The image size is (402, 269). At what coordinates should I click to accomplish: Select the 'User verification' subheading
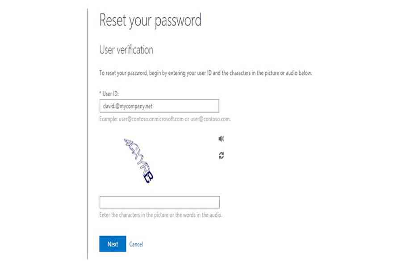[126, 50]
